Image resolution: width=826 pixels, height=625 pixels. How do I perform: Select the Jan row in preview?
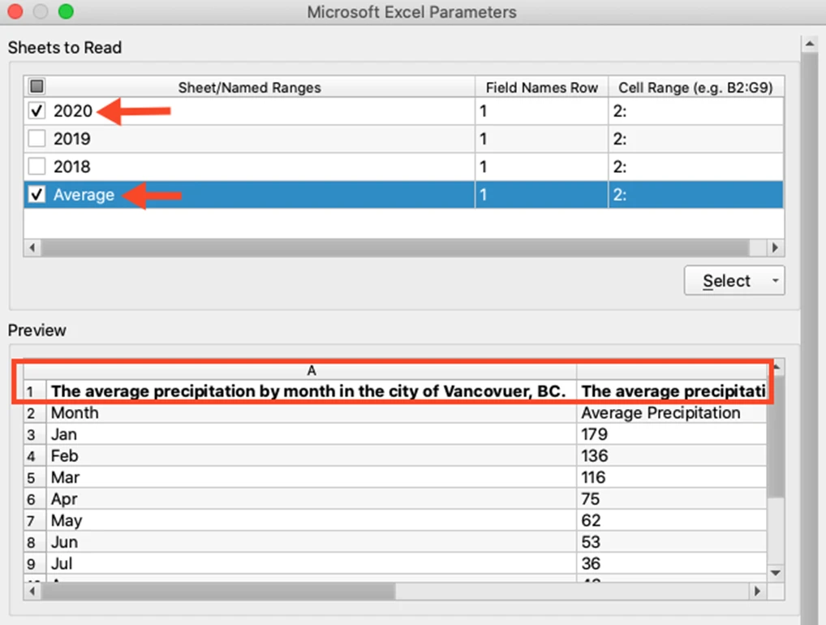click(x=395, y=434)
